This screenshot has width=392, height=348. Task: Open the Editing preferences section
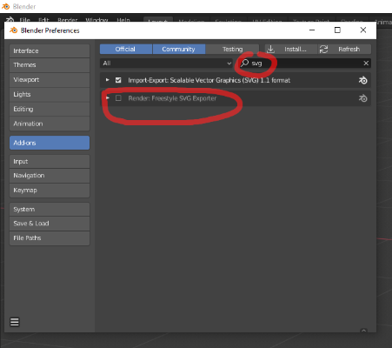(x=50, y=109)
